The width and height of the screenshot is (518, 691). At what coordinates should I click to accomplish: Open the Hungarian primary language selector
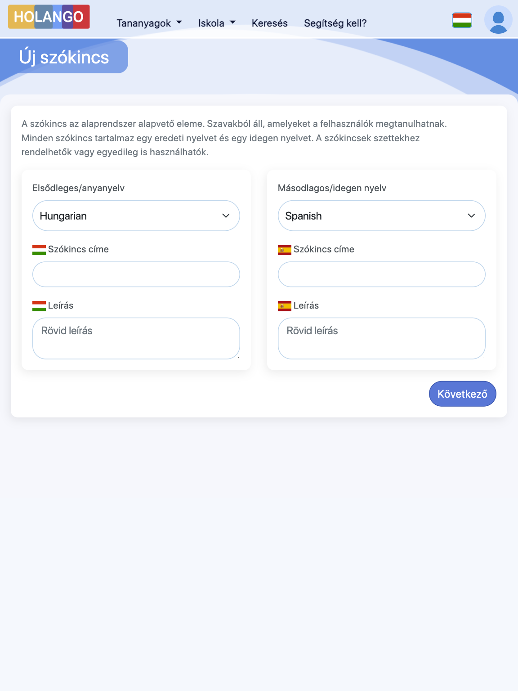coord(136,216)
